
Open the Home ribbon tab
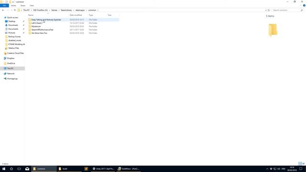pyautogui.click(x=13, y=5)
